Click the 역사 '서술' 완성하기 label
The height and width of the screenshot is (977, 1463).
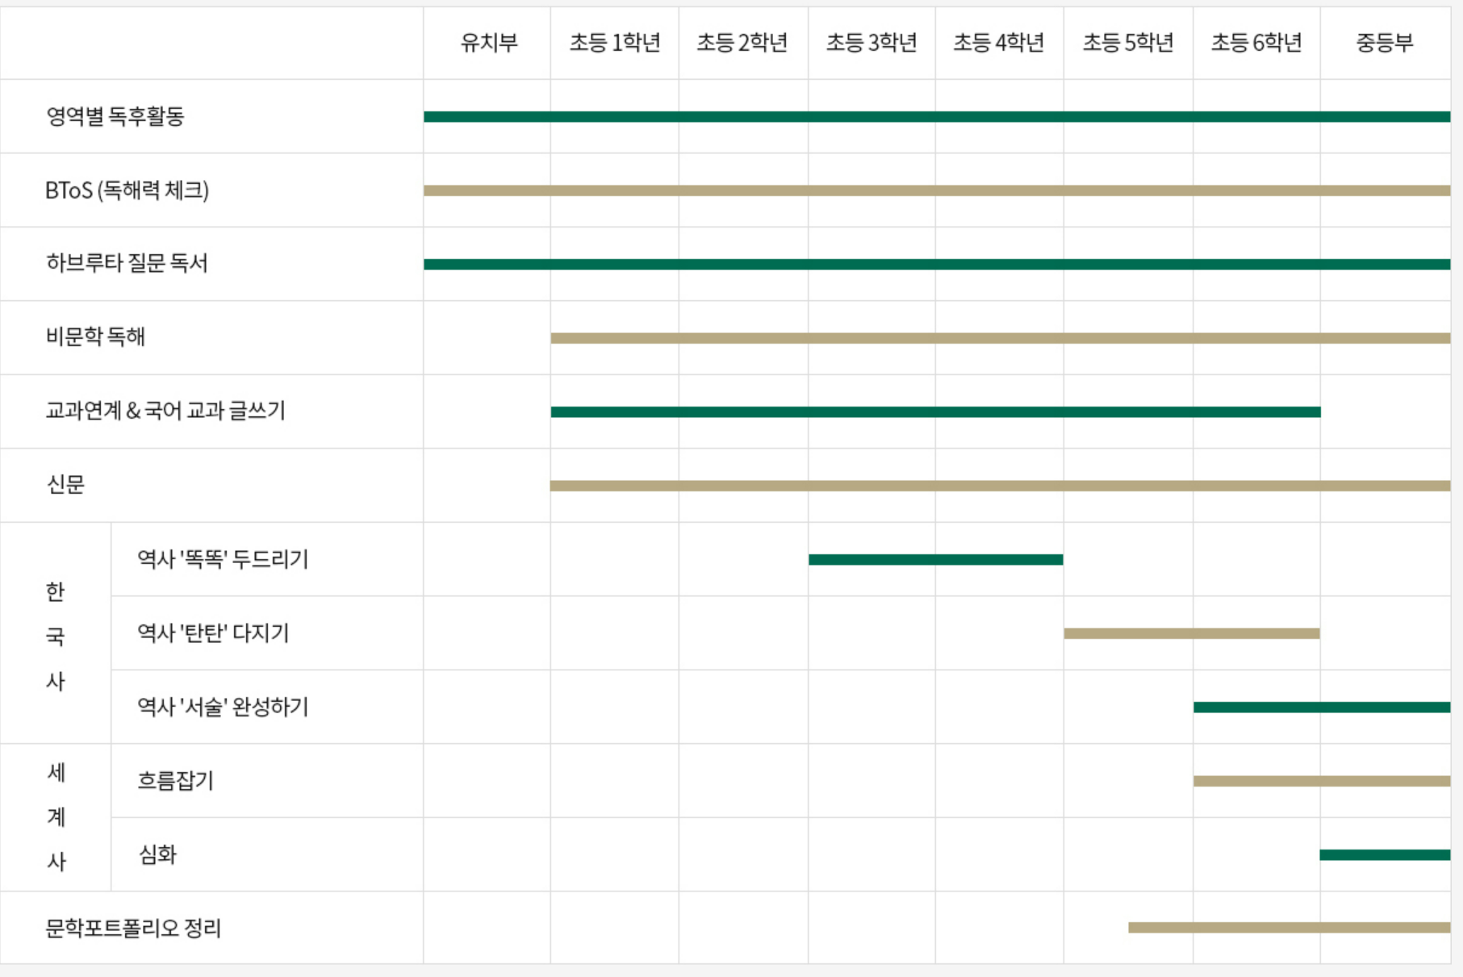pos(223,707)
